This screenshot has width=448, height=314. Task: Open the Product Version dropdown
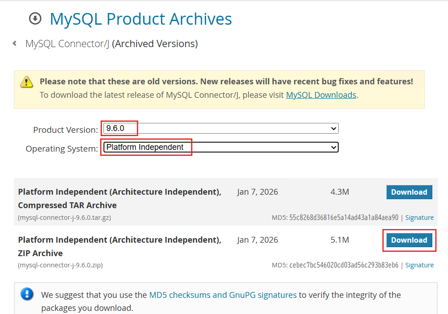[x=221, y=128]
